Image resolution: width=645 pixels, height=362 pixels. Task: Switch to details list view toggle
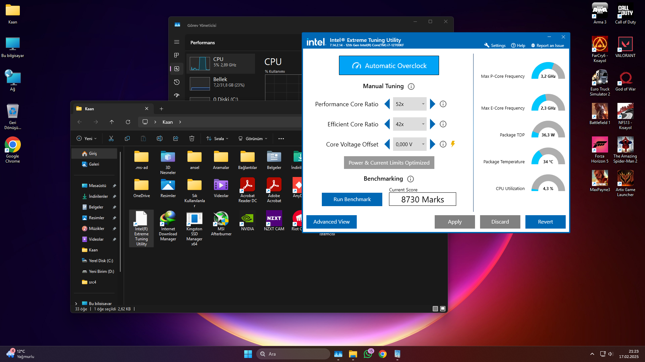click(435, 309)
